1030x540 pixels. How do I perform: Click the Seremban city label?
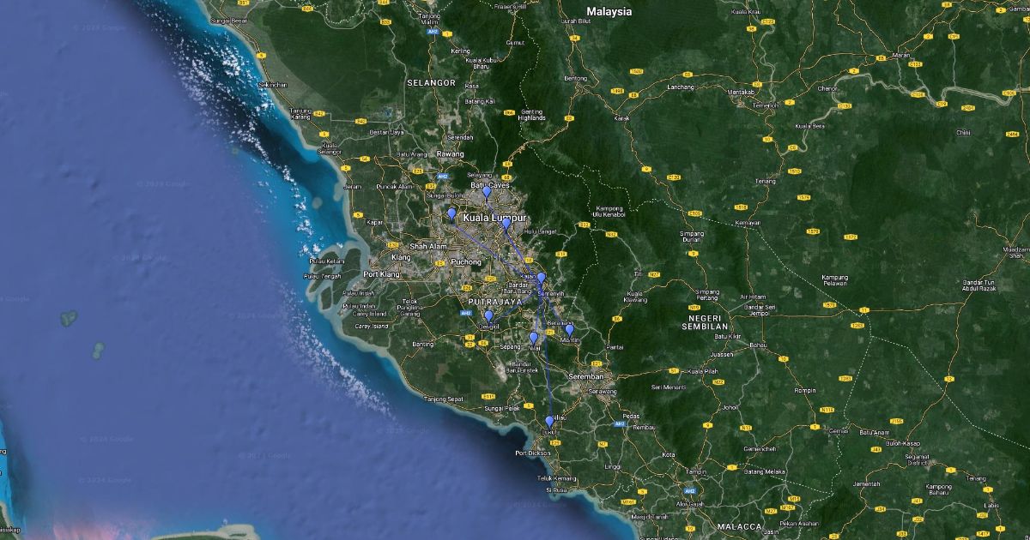tap(586, 376)
